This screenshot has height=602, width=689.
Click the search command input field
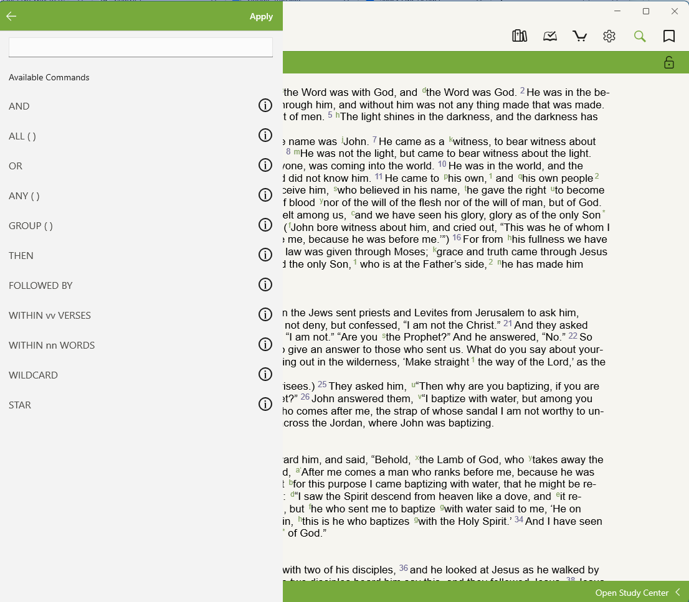[x=141, y=47]
